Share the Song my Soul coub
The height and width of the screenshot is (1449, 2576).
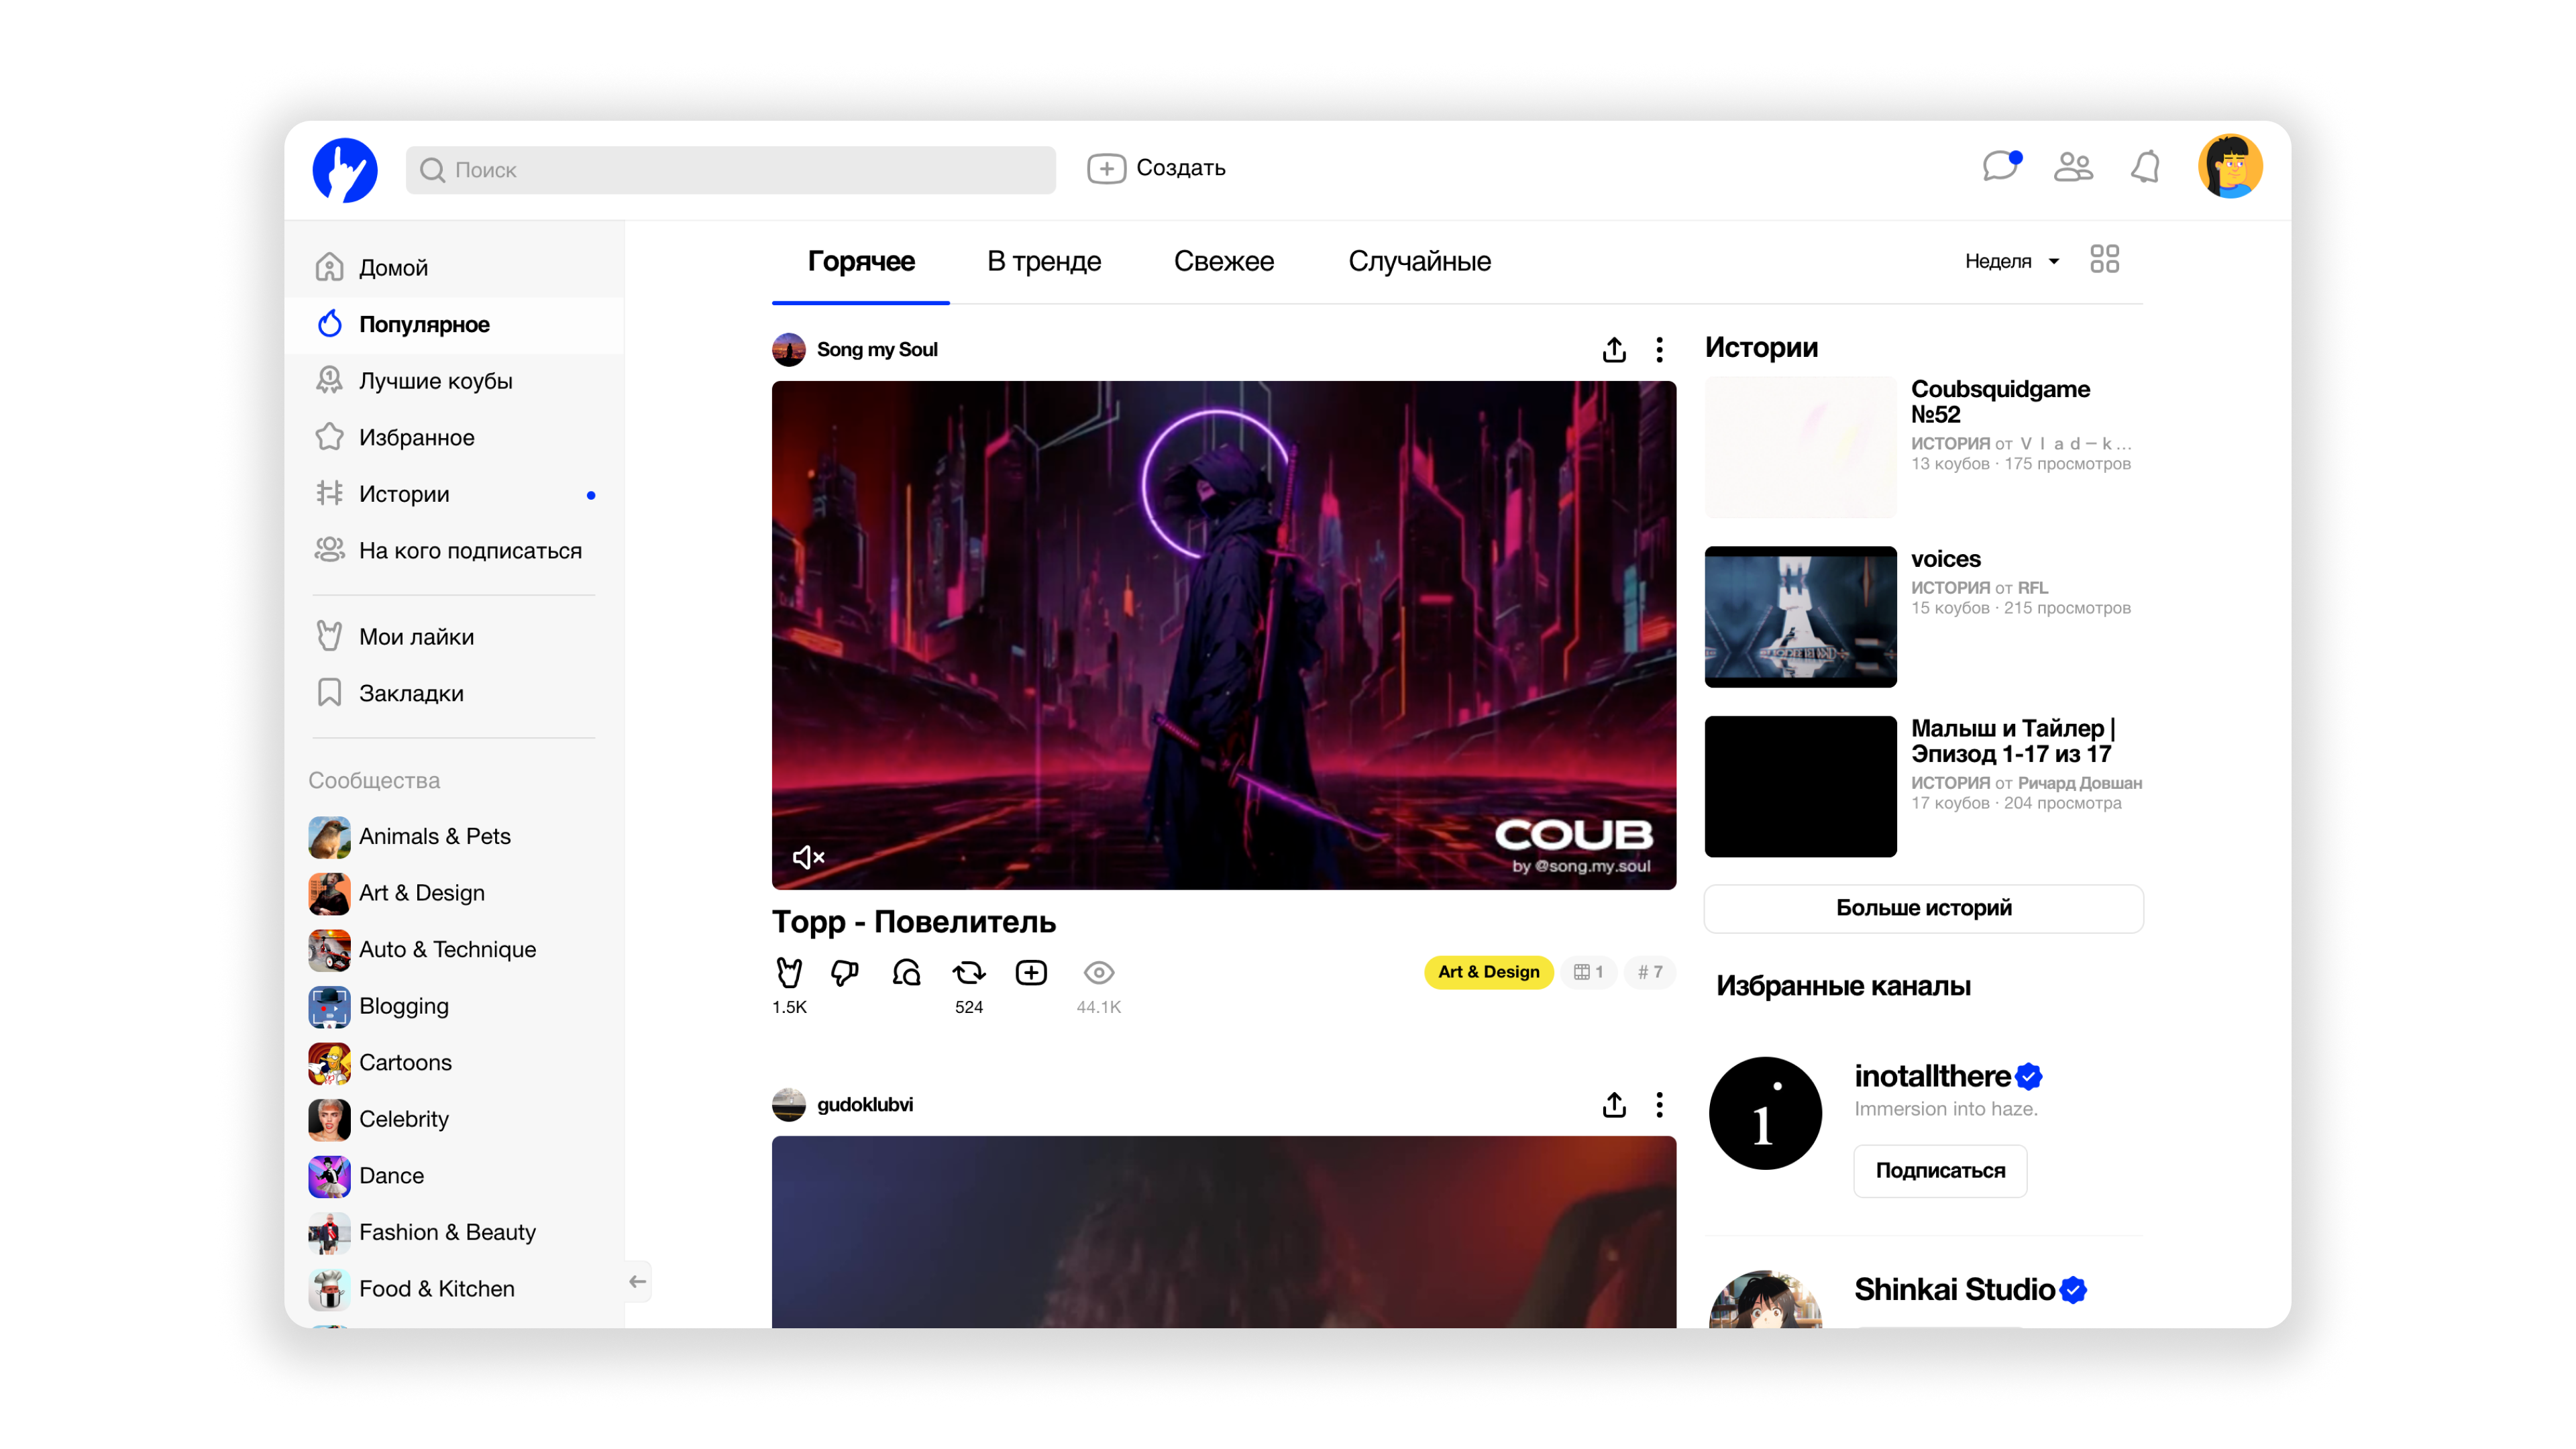1614,349
